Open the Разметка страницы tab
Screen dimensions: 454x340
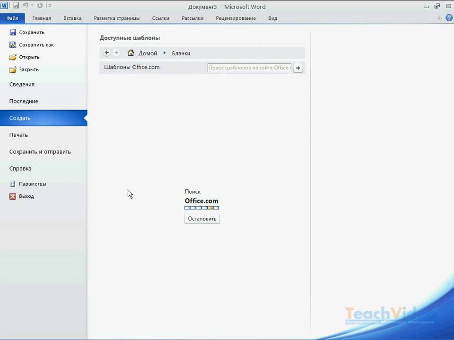coord(117,18)
